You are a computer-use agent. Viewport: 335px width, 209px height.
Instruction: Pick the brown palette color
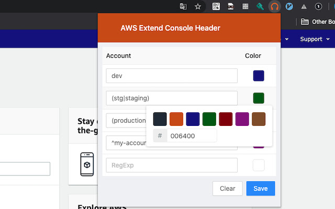click(x=259, y=119)
